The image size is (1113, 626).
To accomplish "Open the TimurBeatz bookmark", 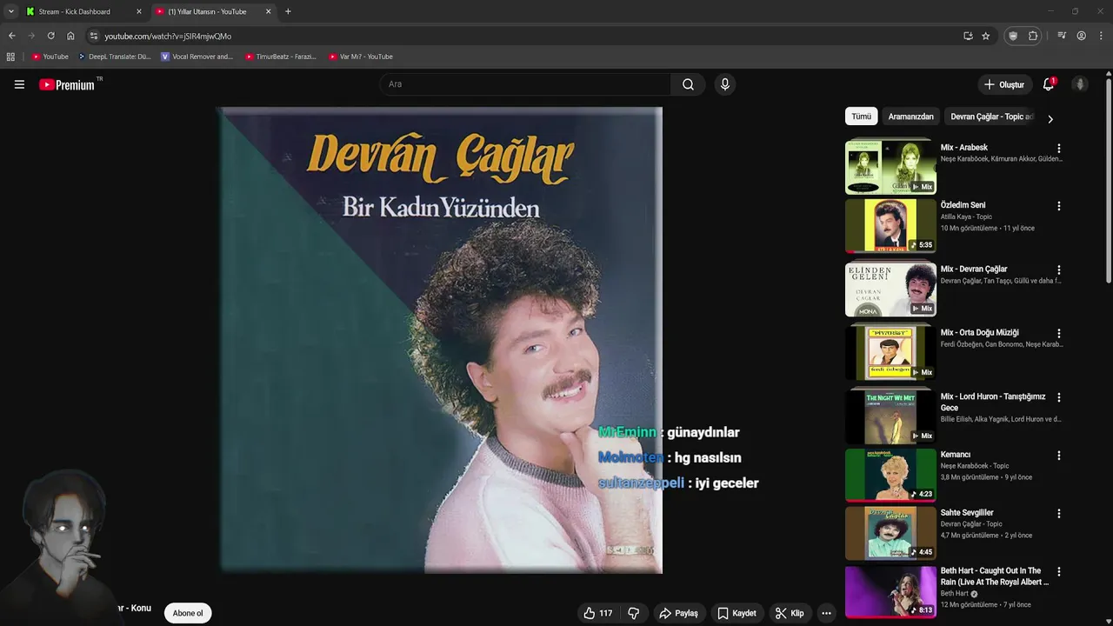I will pyautogui.click(x=280, y=57).
